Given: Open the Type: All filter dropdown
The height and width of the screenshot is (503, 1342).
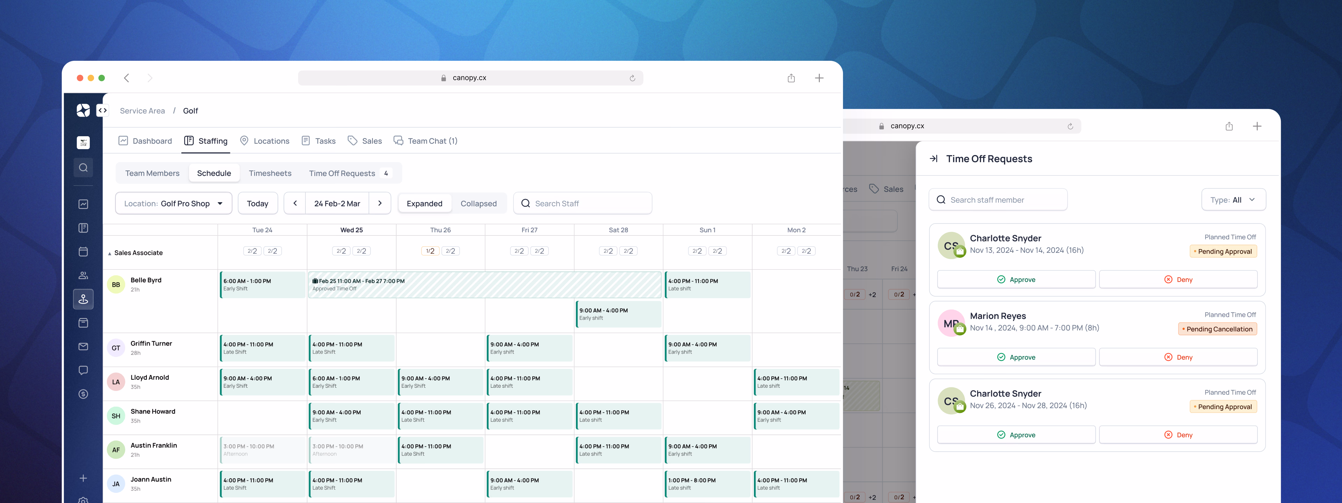Looking at the screenshot, I should tap(1233, 200).
